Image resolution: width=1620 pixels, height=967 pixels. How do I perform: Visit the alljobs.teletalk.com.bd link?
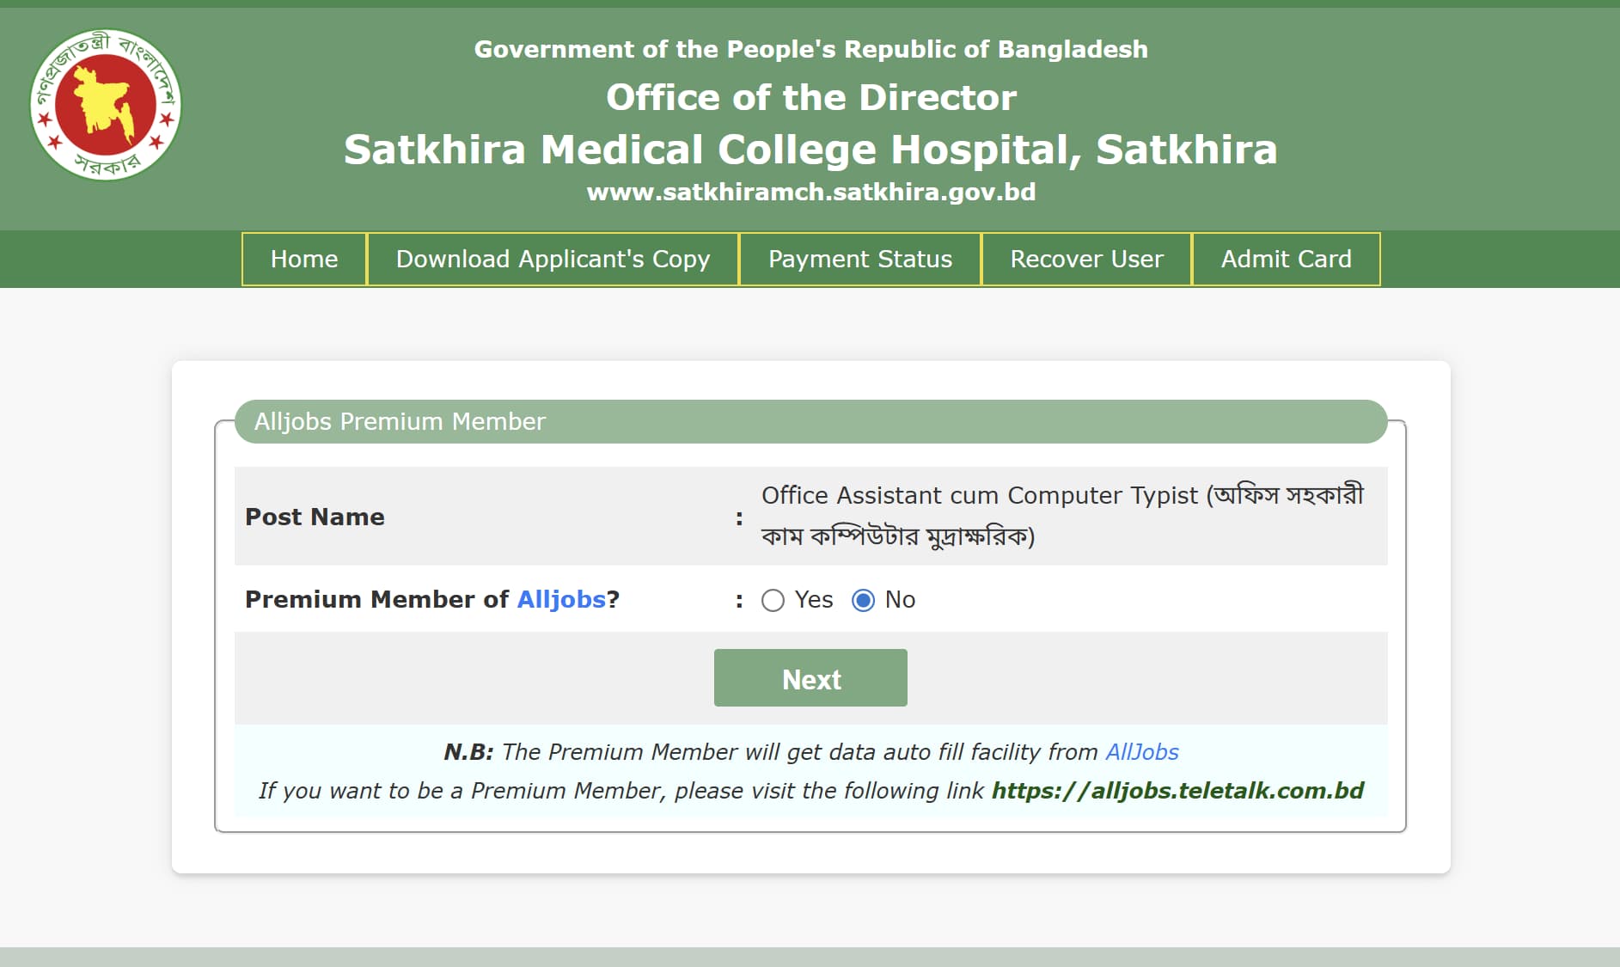point(1177,791)
